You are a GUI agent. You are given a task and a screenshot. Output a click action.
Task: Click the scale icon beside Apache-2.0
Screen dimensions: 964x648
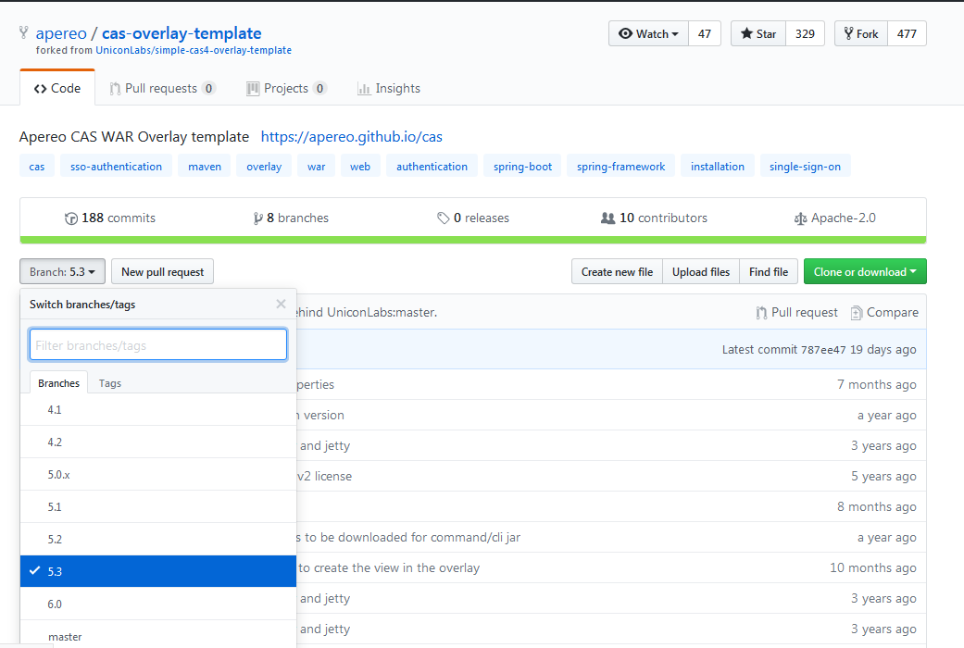point(800,218)
